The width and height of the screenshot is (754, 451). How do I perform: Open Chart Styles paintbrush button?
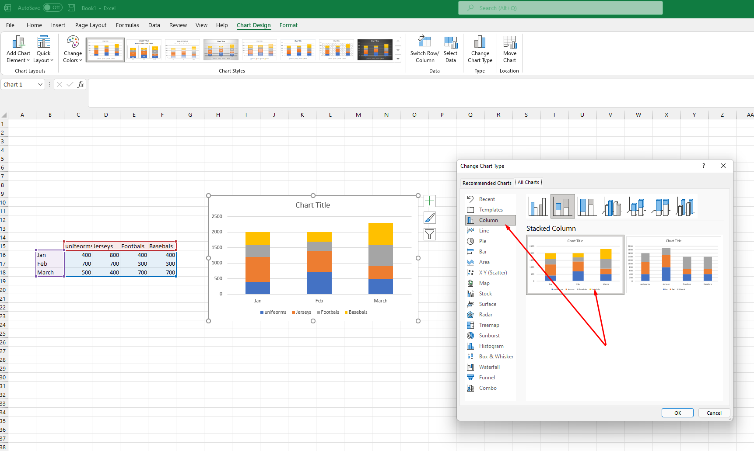tap(430, 218)
